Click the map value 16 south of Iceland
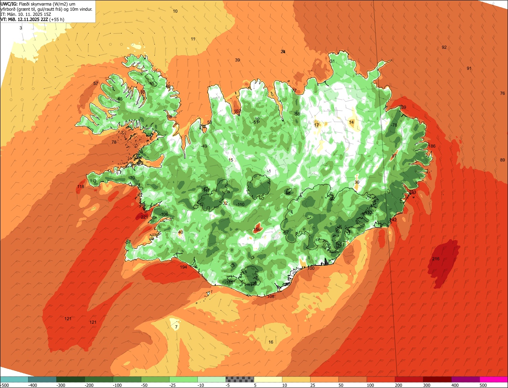The width and height of the screenshot is (508, 388). [271, 342]
